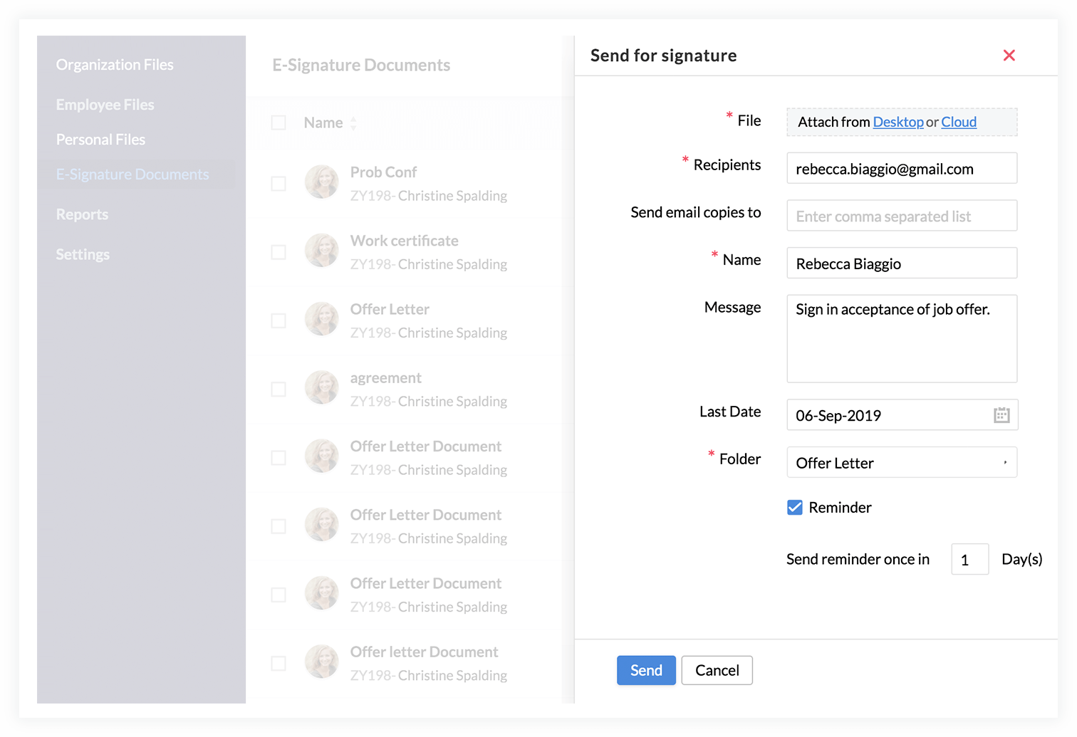Click the Prob Conf owner avatar
Screen dimensions: 1077x737
coord(321,182)
